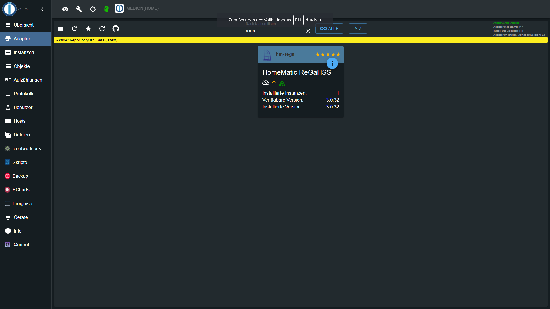Open Skripte JavaScript sidebar entry
This screenshot has width=550, height=309.
(20, 162)
